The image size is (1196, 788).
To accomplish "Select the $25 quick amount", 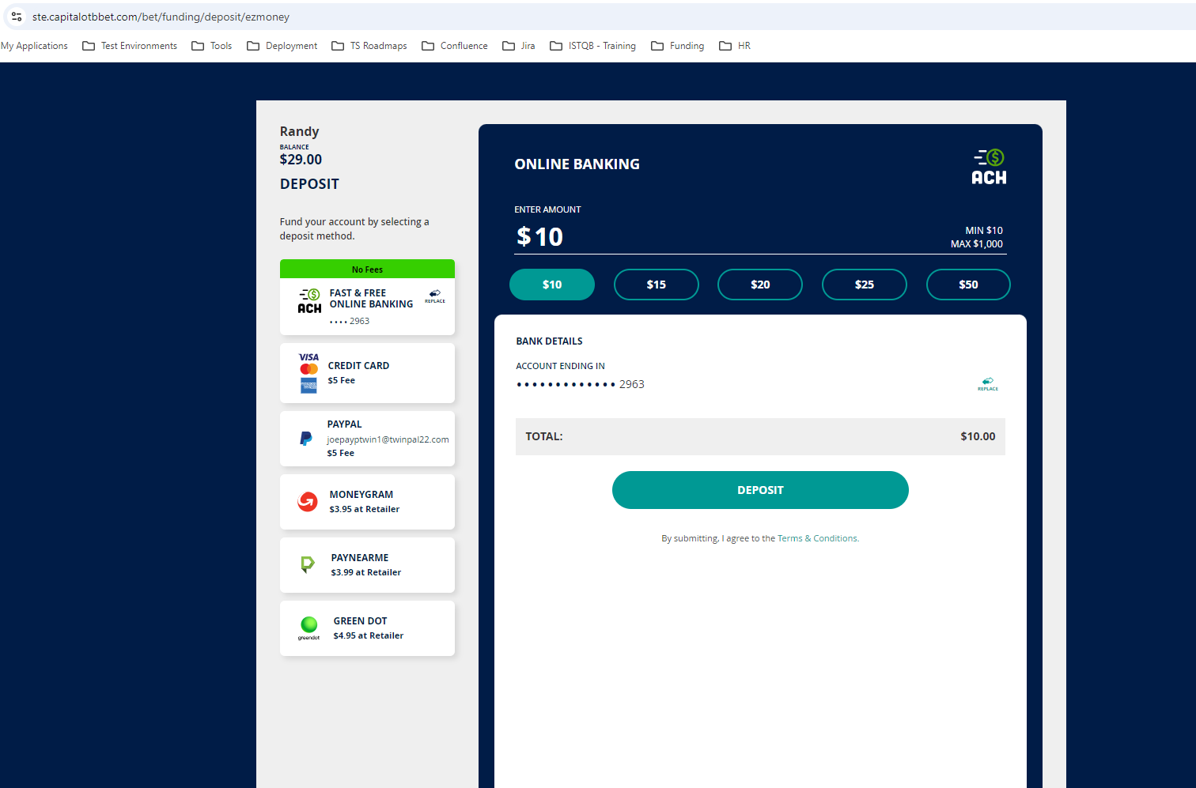I will pos(865,285).
